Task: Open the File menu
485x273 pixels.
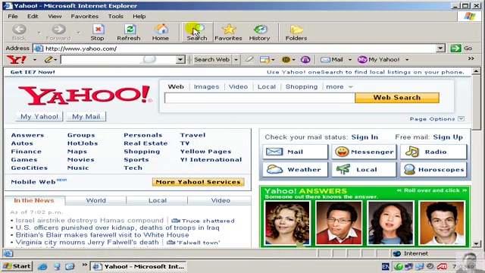Action: click(13, 17)
